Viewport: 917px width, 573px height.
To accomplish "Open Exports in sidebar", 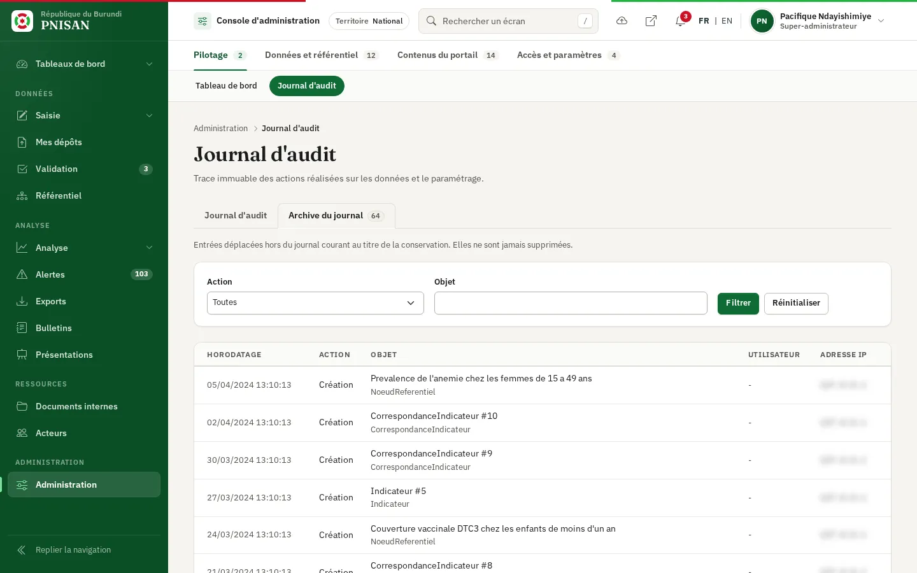I will point(84,301).
